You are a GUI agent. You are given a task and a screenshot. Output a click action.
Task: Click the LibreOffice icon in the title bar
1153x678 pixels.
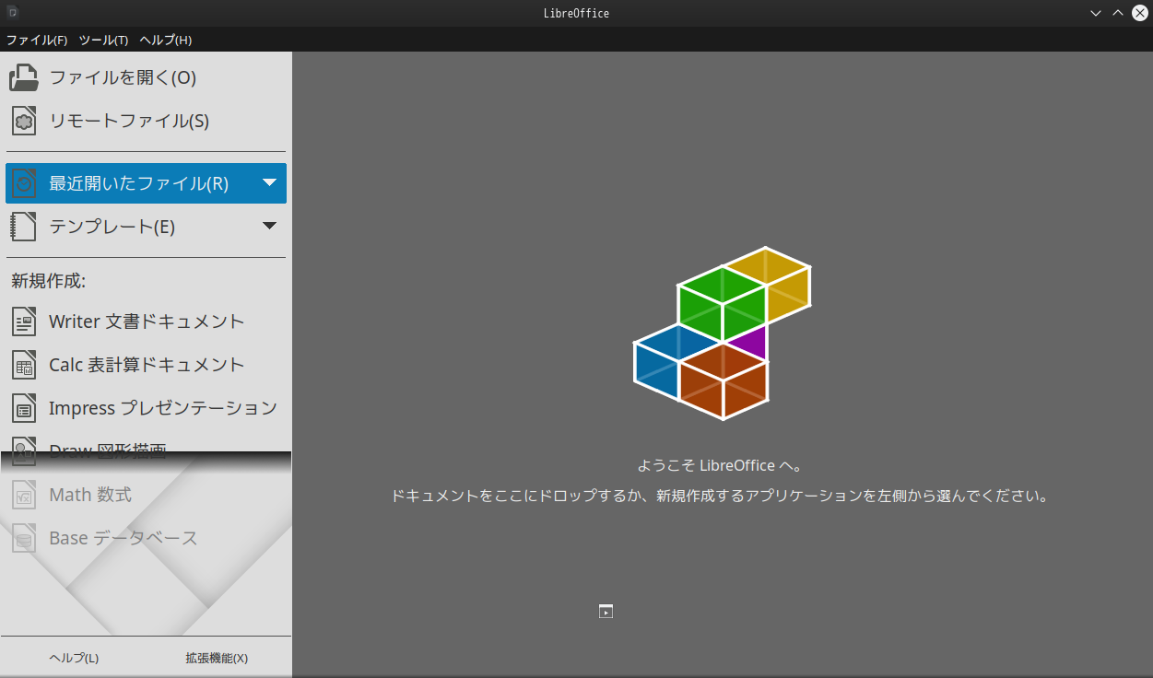click(12, 12)
